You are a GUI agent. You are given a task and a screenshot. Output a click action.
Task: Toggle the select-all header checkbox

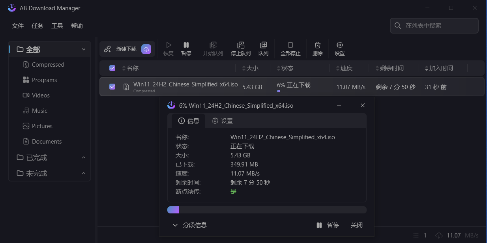(x=112, y=68)
